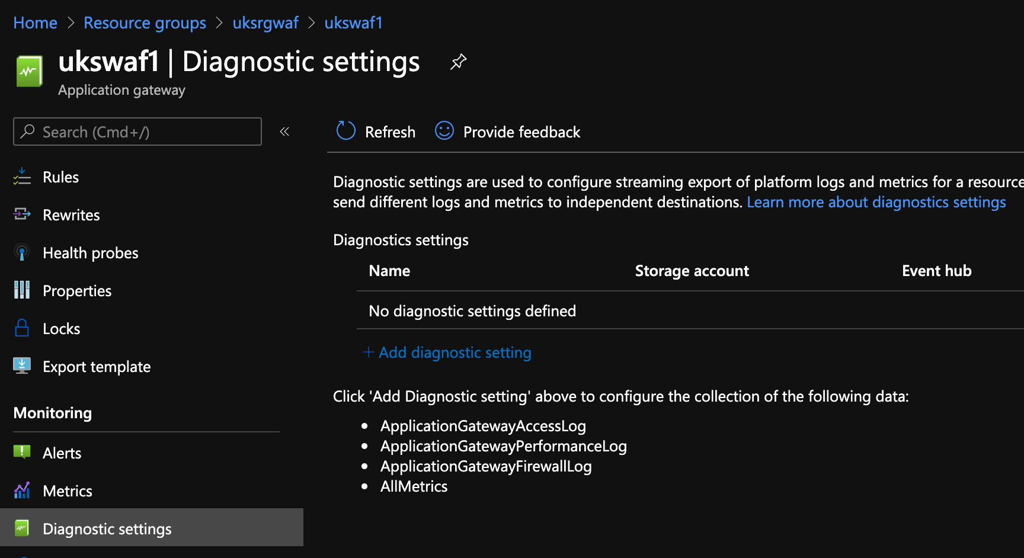Image resolution: width=1024 pixels, height=558 pixels.
Task: Click Add diagnostic setting link
Action: point(455,352)
